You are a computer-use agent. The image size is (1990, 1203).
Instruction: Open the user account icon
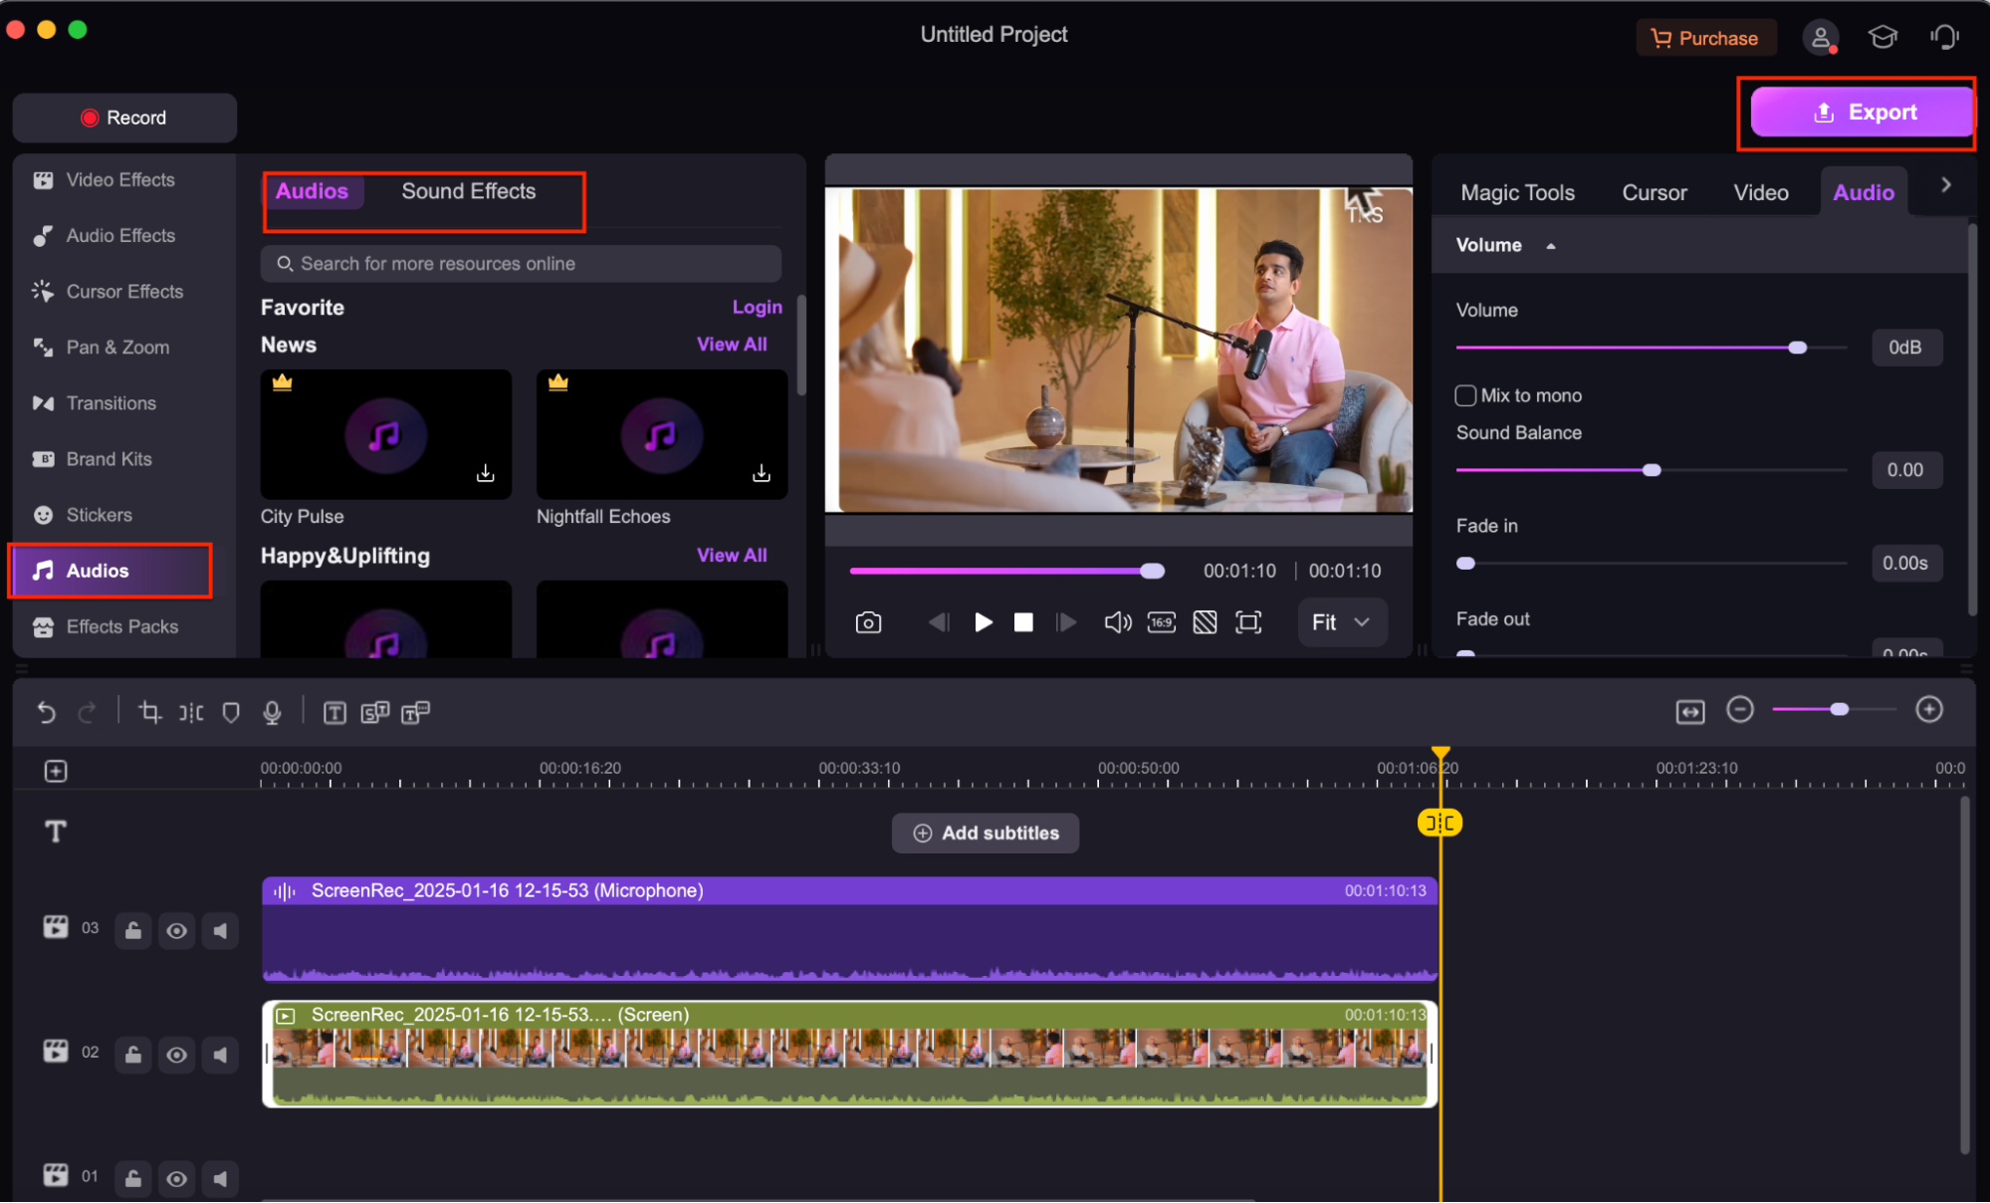(1820, 38)
